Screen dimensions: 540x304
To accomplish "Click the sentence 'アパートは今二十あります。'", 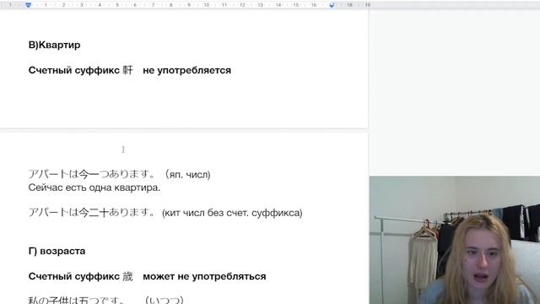I will (x=92, y=212).
